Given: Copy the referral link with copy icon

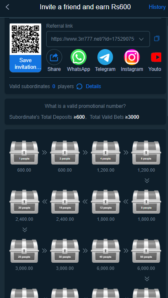Looking at the screenshot, I should point(157,39).
